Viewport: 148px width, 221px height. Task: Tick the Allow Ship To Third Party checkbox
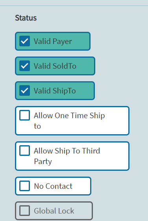[x=24, y=151]
